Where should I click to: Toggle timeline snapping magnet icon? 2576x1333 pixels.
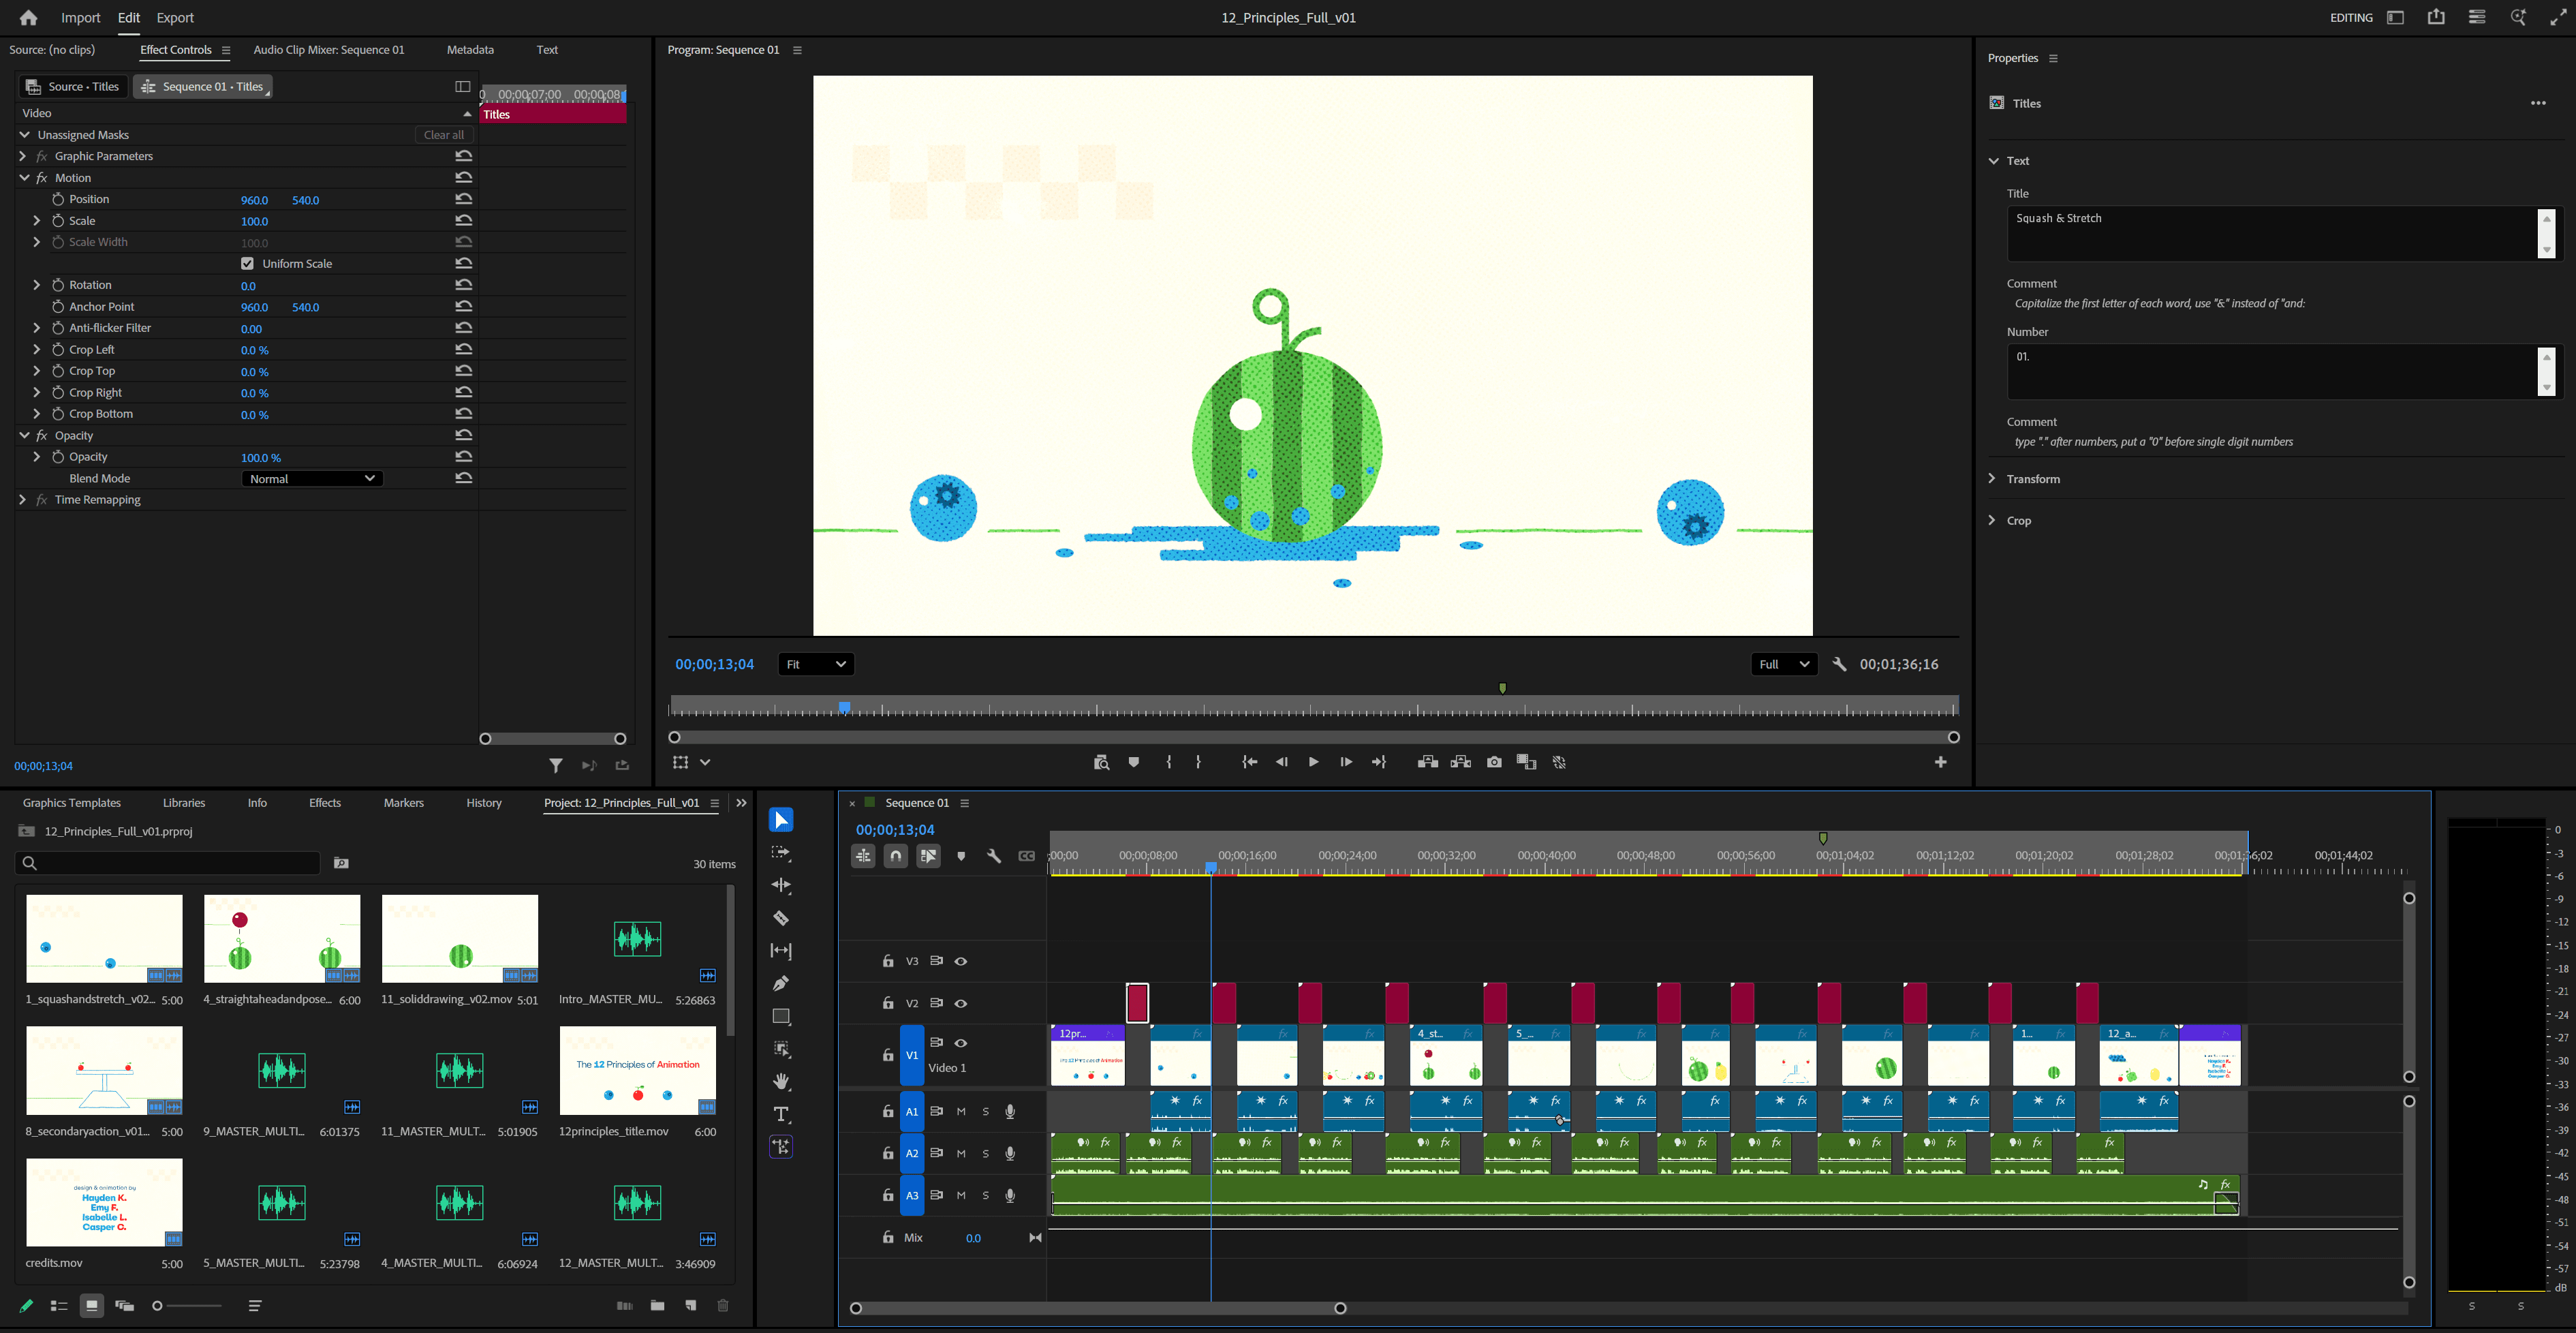(x=896, y=856)
